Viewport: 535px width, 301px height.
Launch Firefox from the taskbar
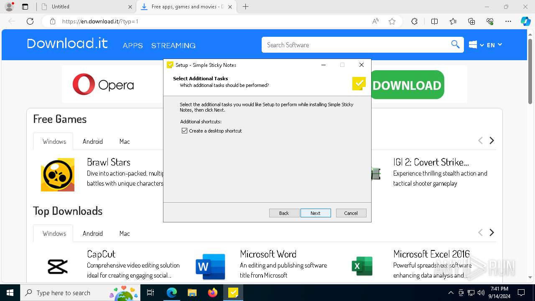tap(213, 293)
